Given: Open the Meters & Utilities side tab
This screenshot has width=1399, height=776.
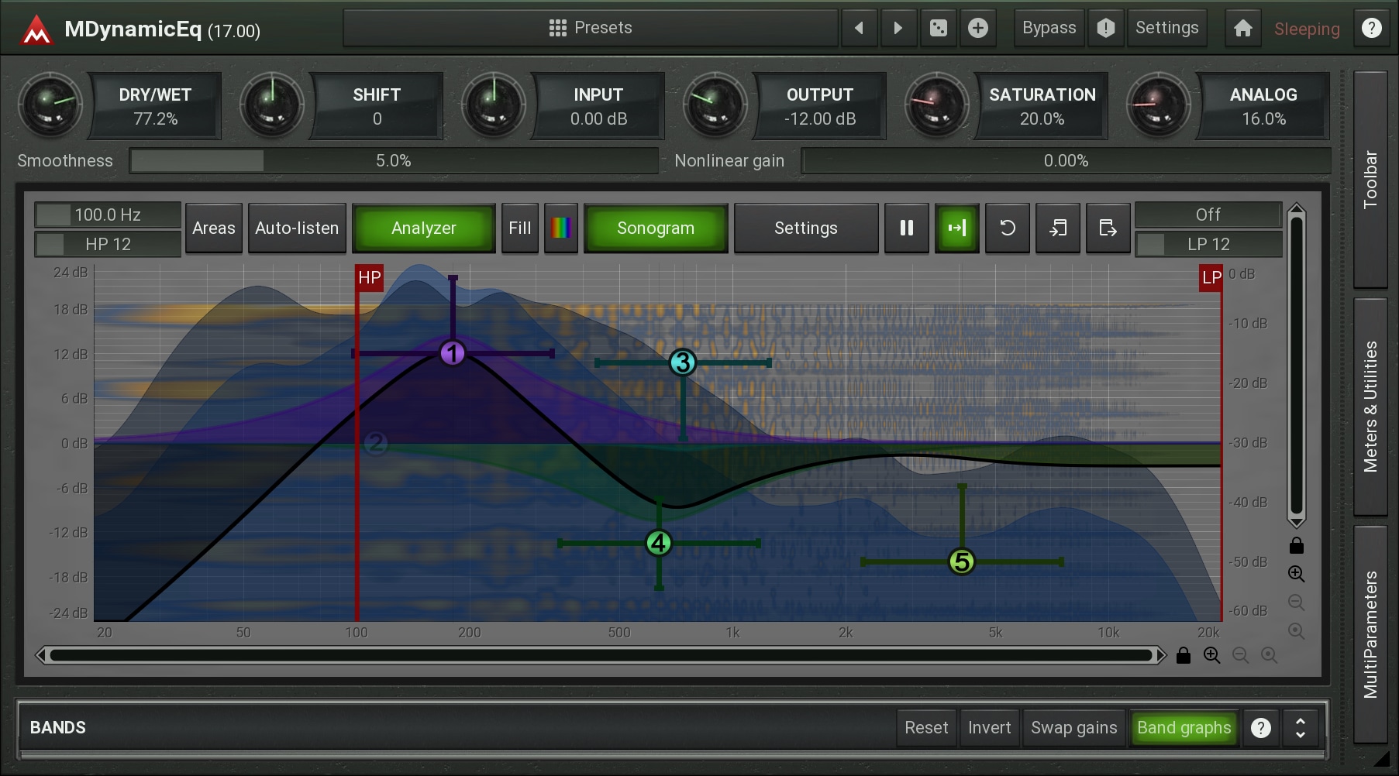Looking at the screenshot, I should 1370,407.
